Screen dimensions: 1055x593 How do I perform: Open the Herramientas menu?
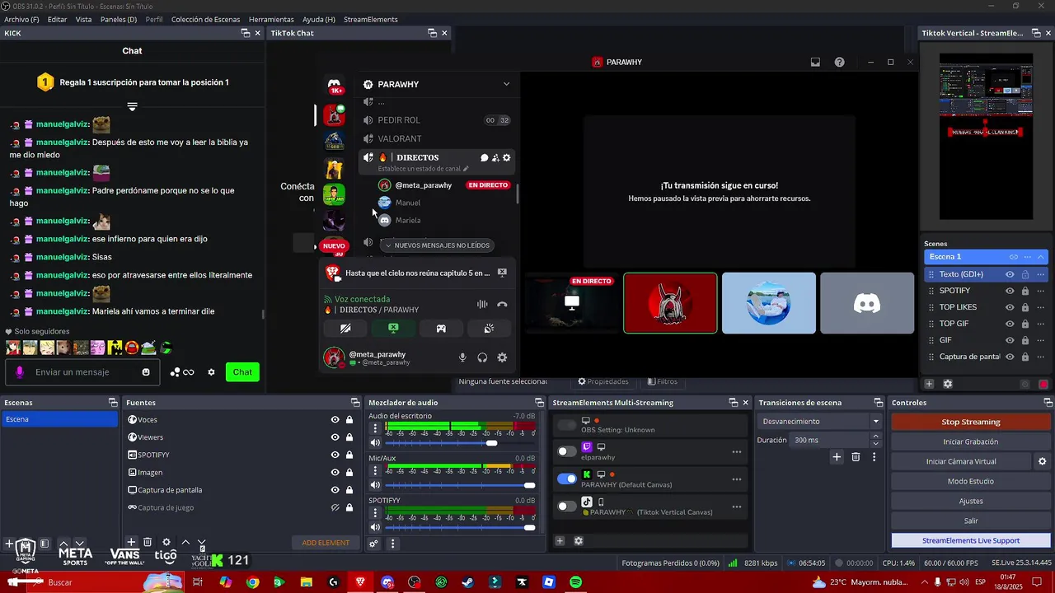[x=271, y=19]
